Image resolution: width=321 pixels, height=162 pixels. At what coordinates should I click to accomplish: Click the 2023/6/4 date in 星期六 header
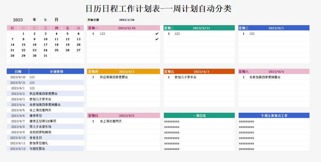coord(276,72)
